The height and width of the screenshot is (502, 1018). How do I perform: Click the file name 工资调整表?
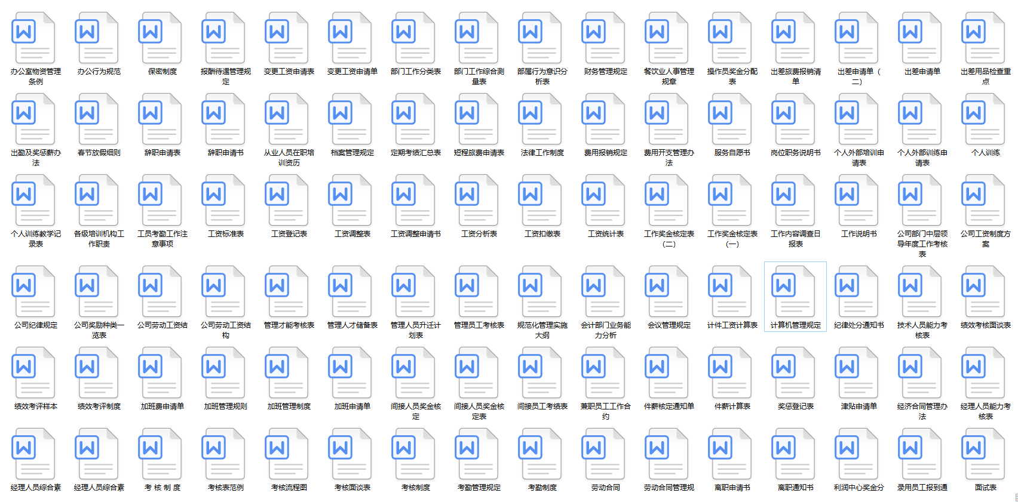pyautogui.click(x=352, y=234)
